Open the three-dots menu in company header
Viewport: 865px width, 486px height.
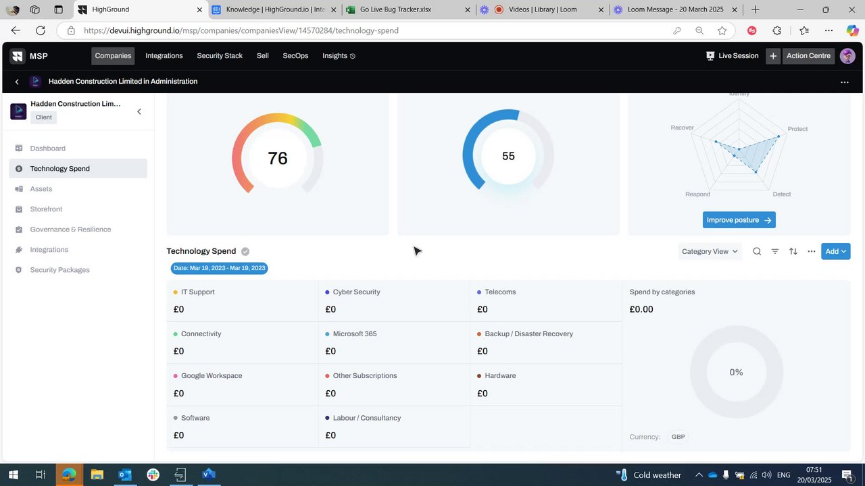pyautogui.click(x=845, y=82)
